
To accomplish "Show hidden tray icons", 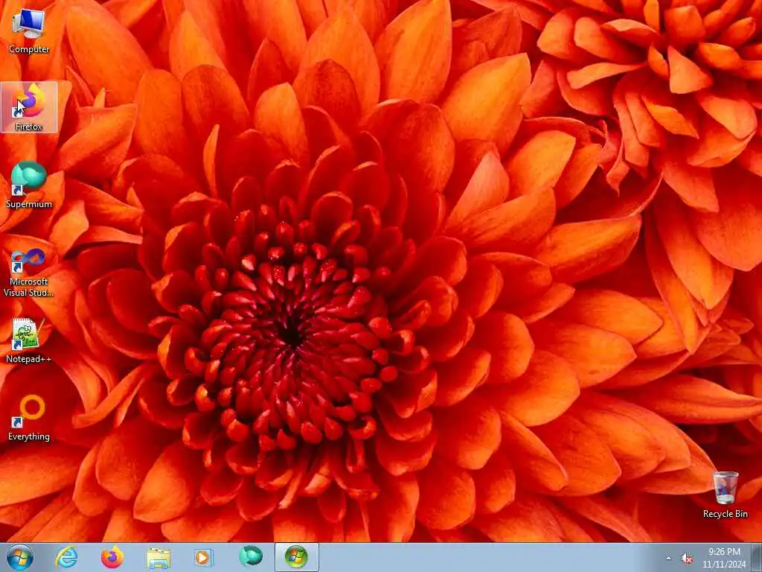I will coord(668,559).
